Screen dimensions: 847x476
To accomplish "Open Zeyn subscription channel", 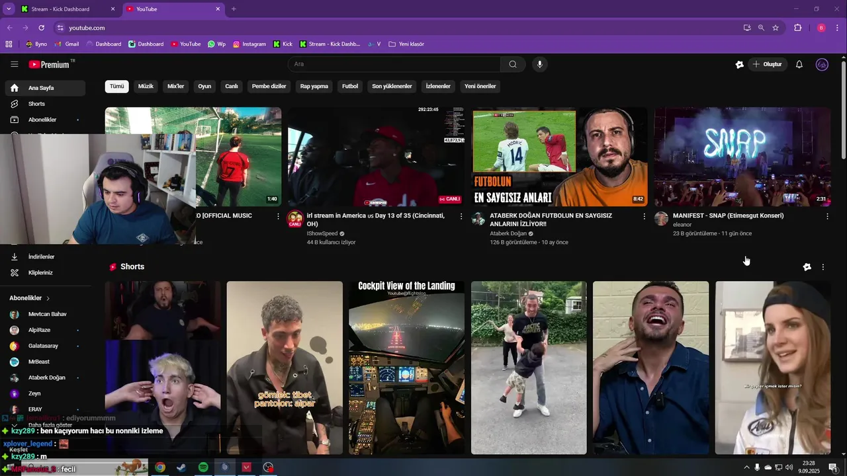I will (46, 393).
